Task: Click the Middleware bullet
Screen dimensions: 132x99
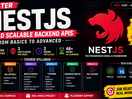Action: tap(70, 78)
